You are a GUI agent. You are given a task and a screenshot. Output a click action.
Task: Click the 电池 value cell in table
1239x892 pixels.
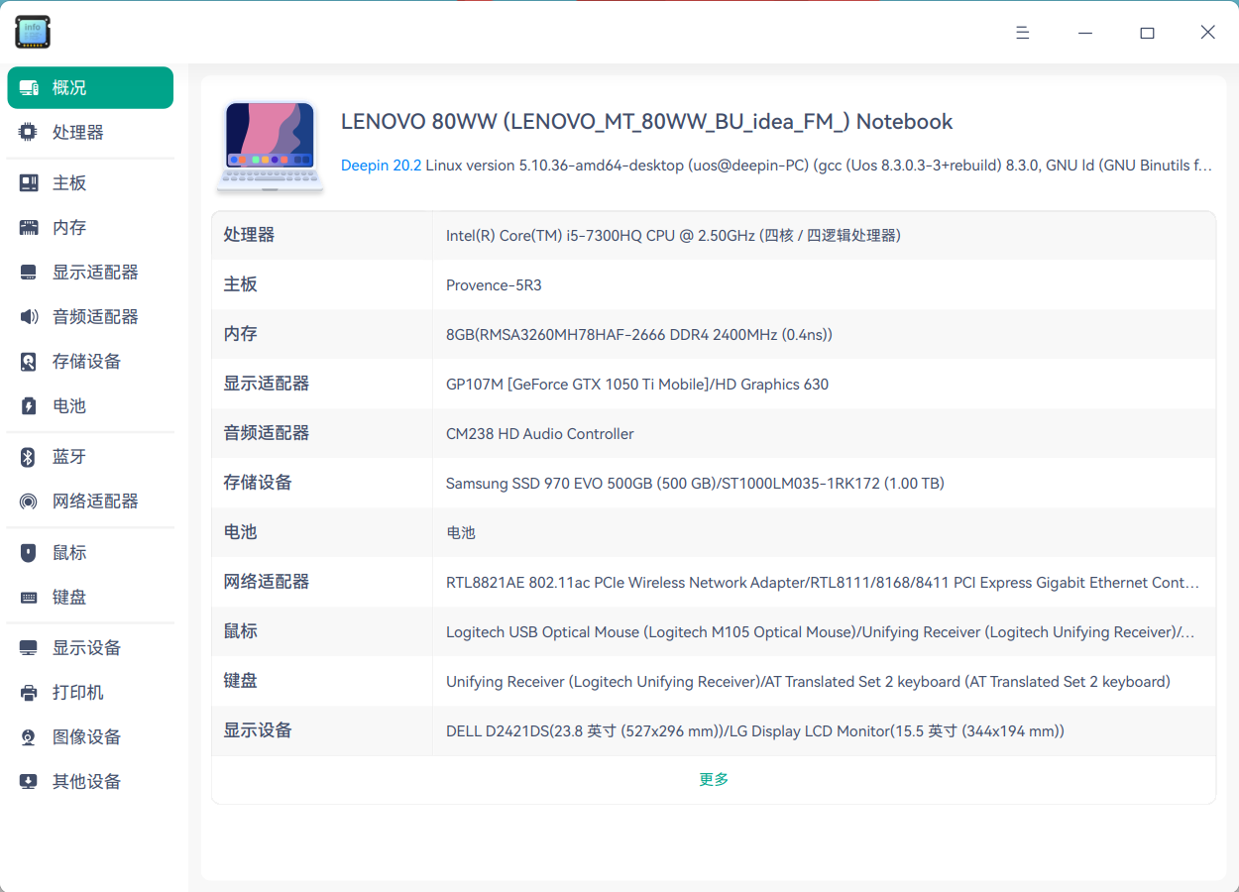click(x=461, y=533)
